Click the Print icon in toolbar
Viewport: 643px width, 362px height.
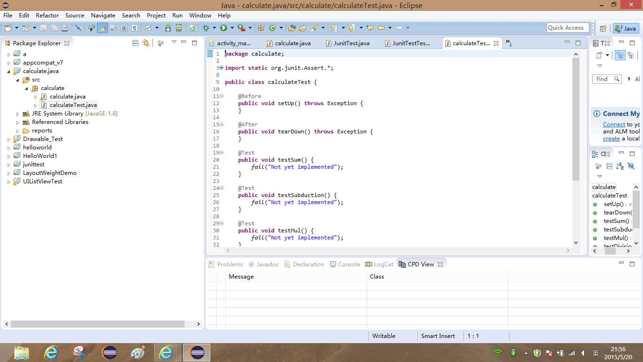(64, 28)
